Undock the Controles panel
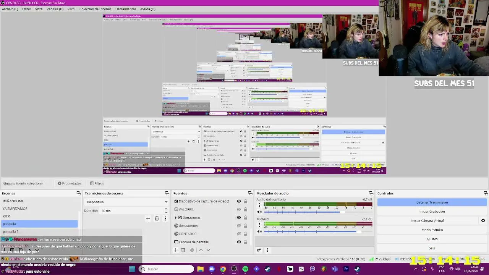The width and height of the screenshot is (489, 275). [486, 193]
